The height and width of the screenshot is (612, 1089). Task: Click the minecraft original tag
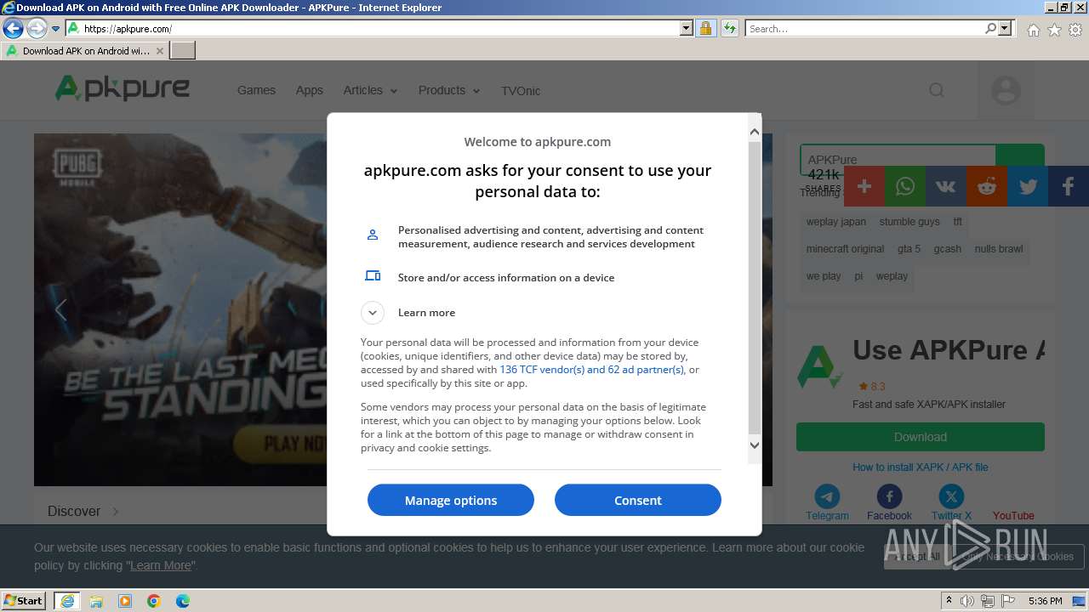(x=845, y=249)
